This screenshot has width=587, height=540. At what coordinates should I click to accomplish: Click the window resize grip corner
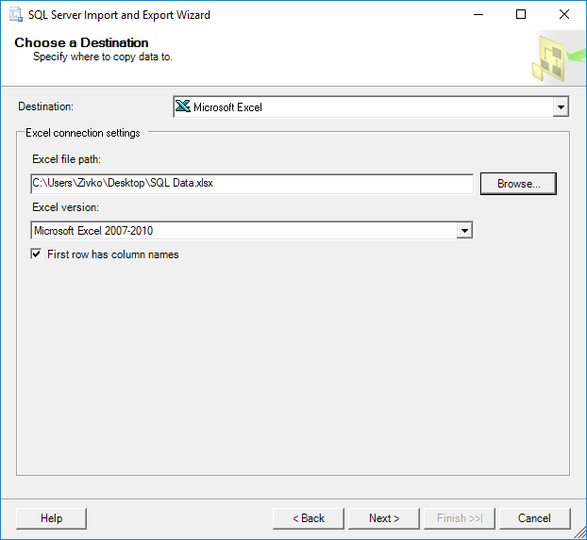(x=580, y=533)
